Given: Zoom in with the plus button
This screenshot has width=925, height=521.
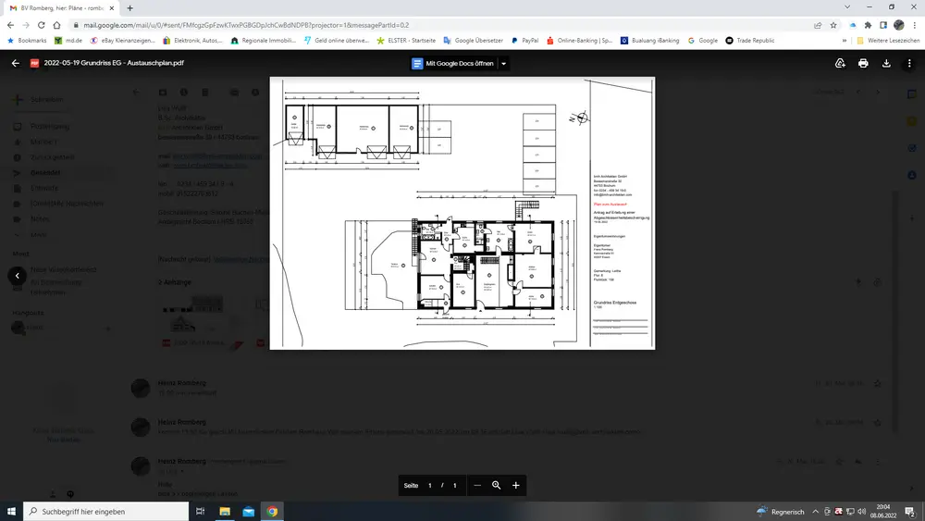Looking at the screenshot, I should point(516,485).
